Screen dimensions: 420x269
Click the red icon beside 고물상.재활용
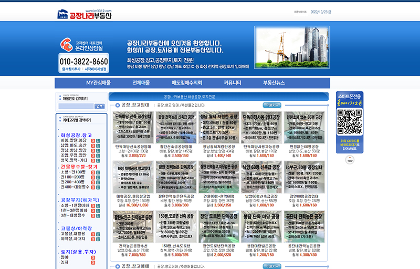(93, 234)
